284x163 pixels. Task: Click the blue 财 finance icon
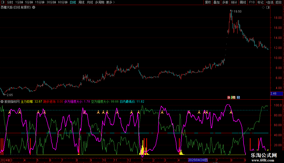238,97
